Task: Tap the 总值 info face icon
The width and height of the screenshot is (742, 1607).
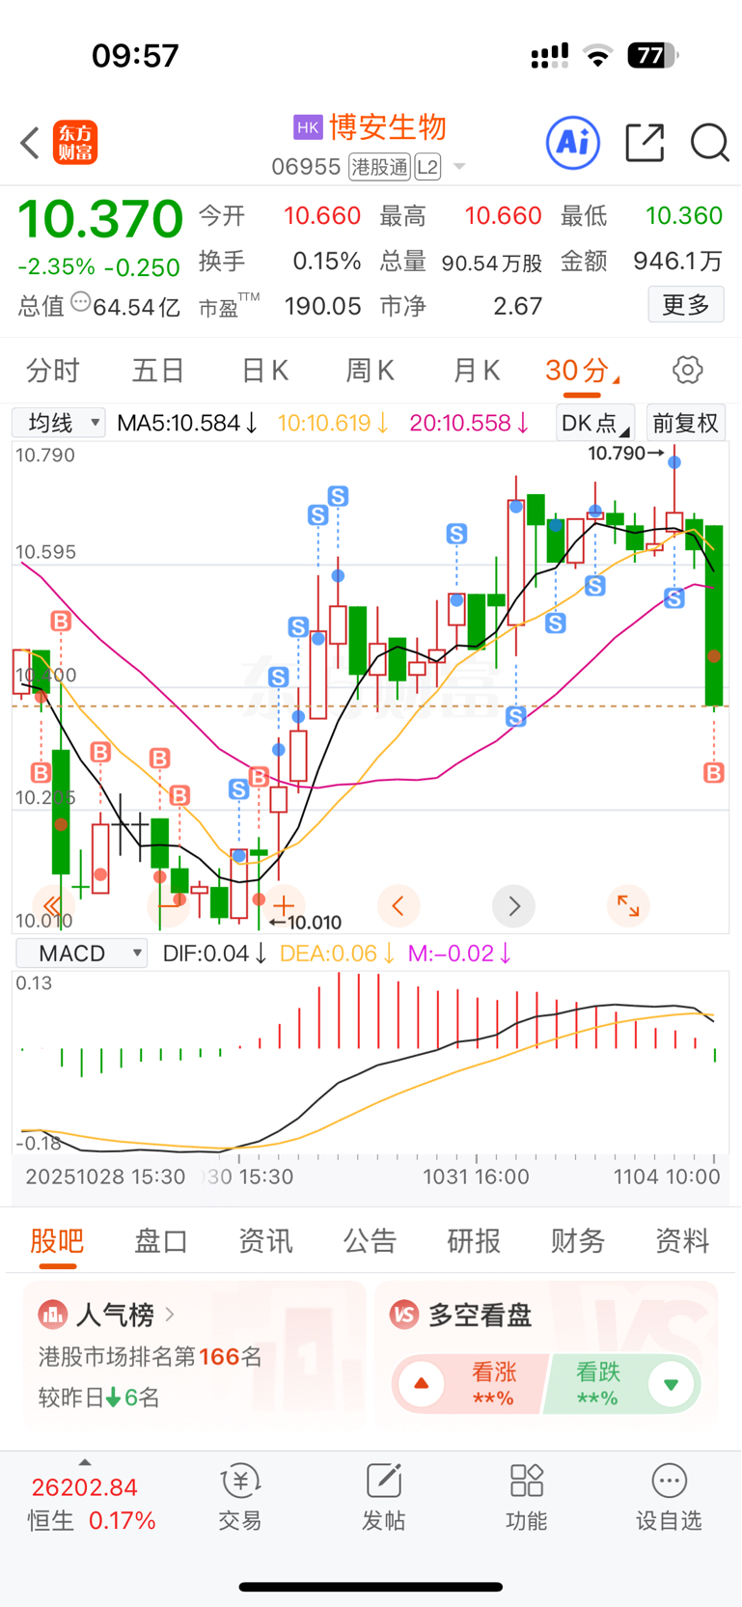Action: tap(81, 303)
